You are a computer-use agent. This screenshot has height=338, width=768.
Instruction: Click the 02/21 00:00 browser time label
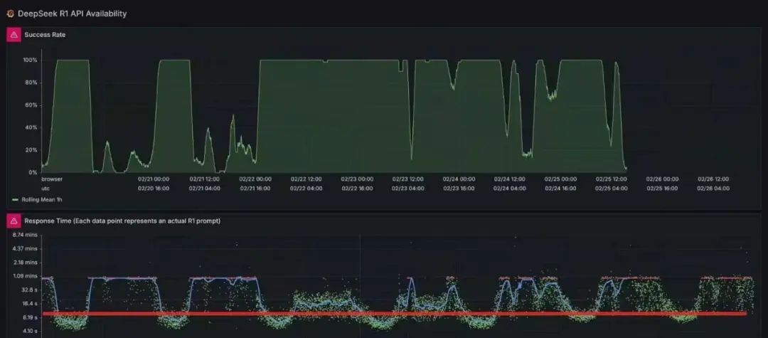click(x=154, y=179)
